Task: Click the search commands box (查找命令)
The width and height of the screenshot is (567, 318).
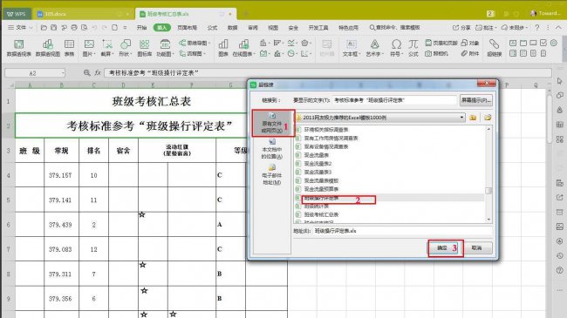Action: [394, 28]
